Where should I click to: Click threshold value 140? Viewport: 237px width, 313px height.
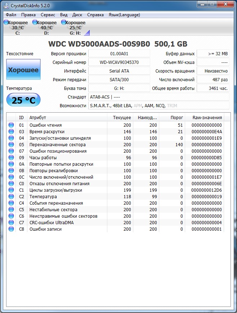coord(179,144)
